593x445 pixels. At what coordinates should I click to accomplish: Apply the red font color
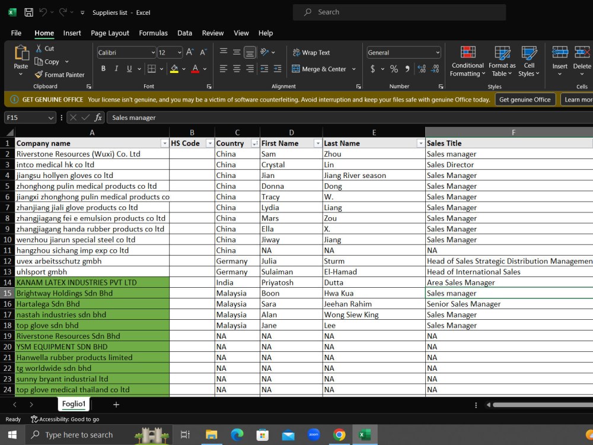pyautogui.click(x=195, y=69)
